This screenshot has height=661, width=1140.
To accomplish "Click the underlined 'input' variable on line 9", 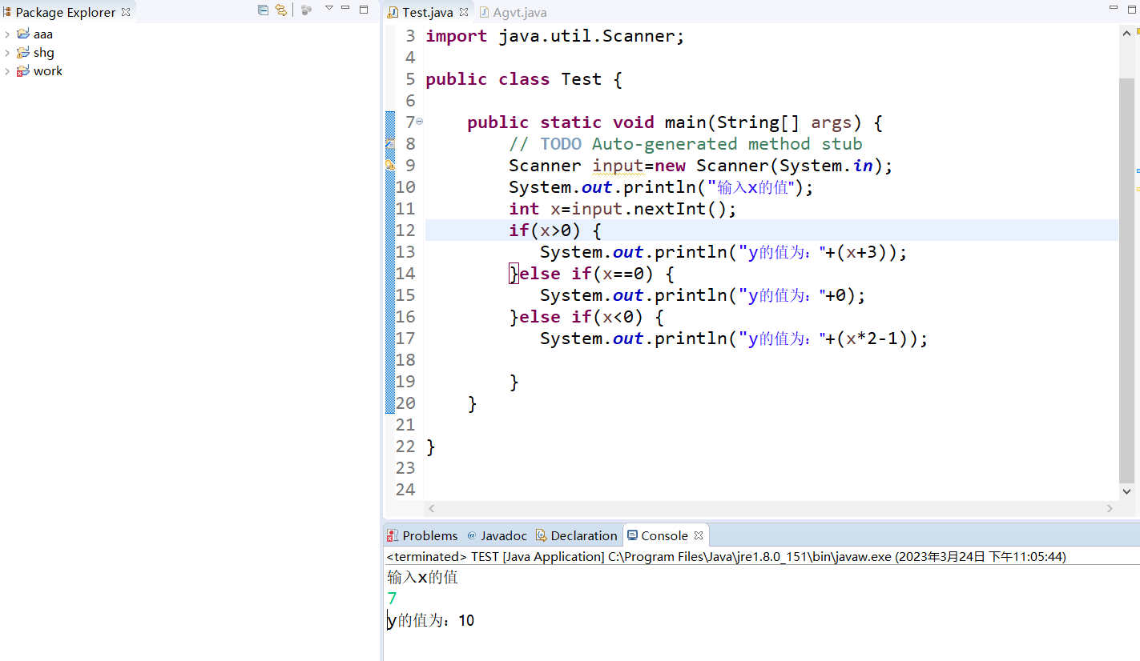I will [618, 166].
